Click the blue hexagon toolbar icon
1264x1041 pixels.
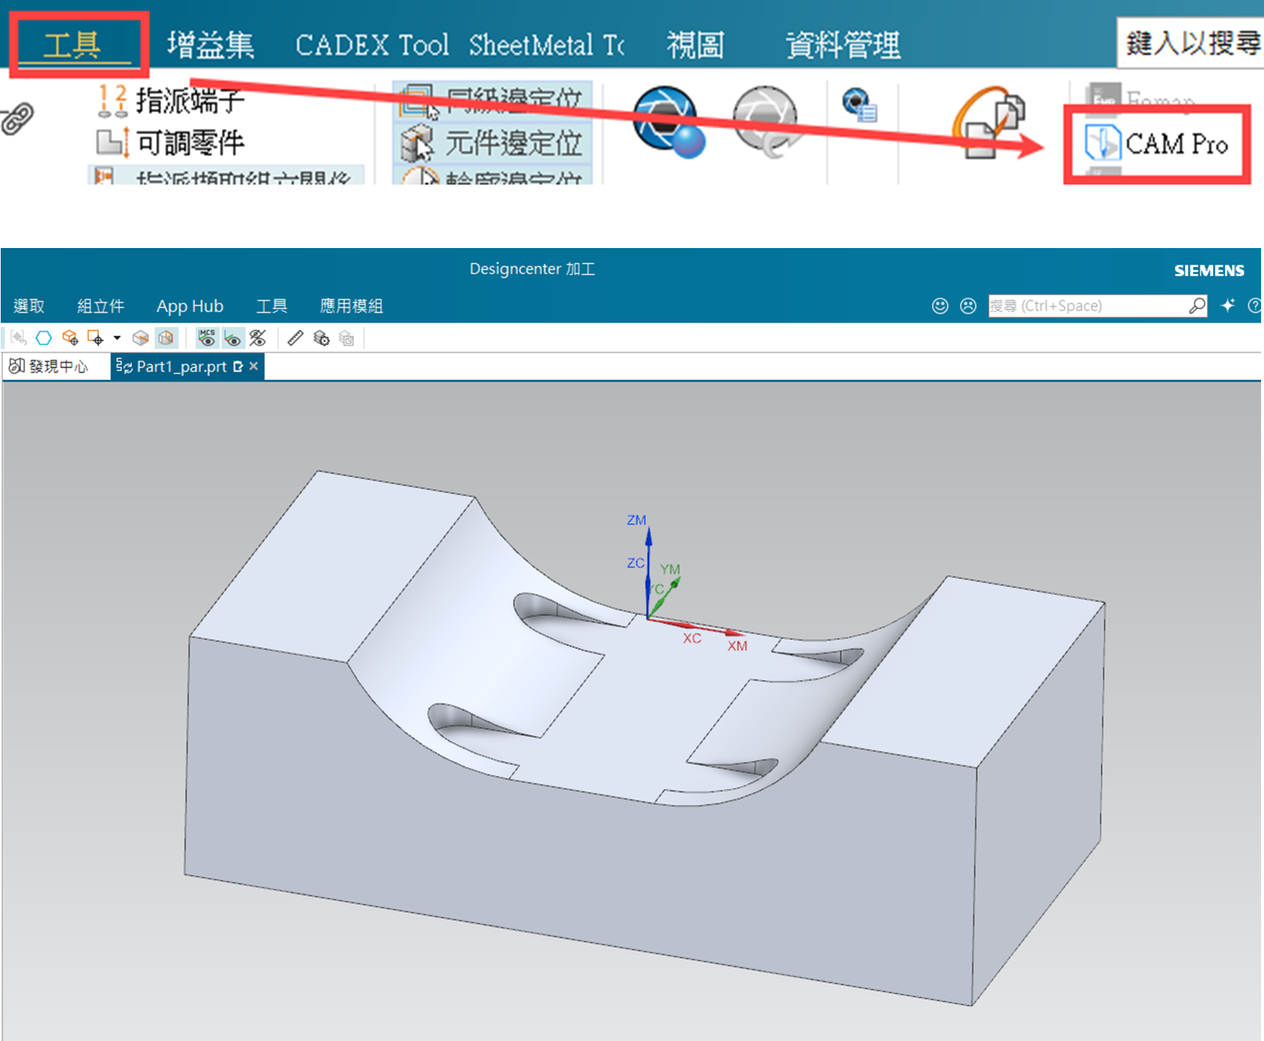coord(44,338)
